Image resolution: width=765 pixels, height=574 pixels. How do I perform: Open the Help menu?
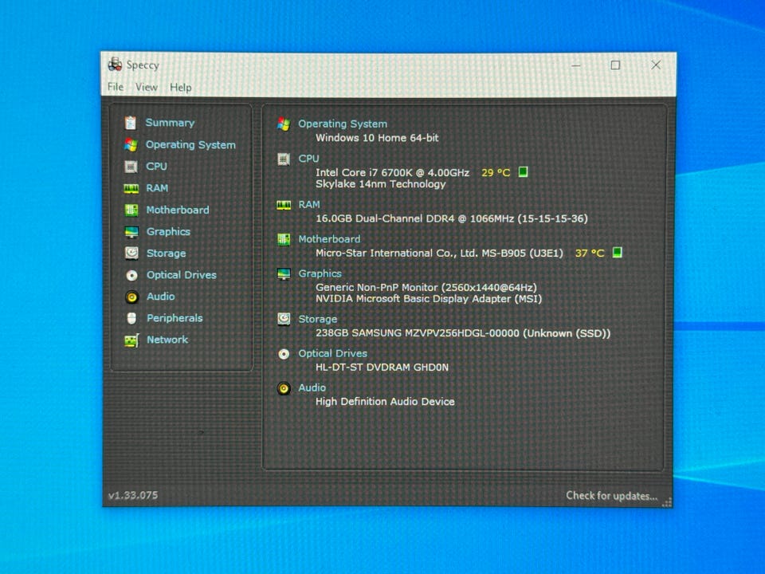(x=181, y=87)
